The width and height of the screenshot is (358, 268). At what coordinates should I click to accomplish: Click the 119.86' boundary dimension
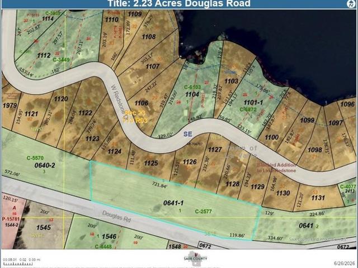pyautogui.click(x=237, y=235)
